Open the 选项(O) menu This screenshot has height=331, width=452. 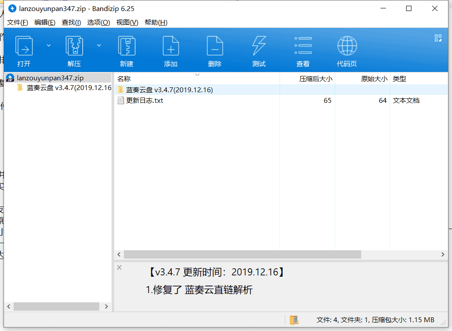pos(99,22)
